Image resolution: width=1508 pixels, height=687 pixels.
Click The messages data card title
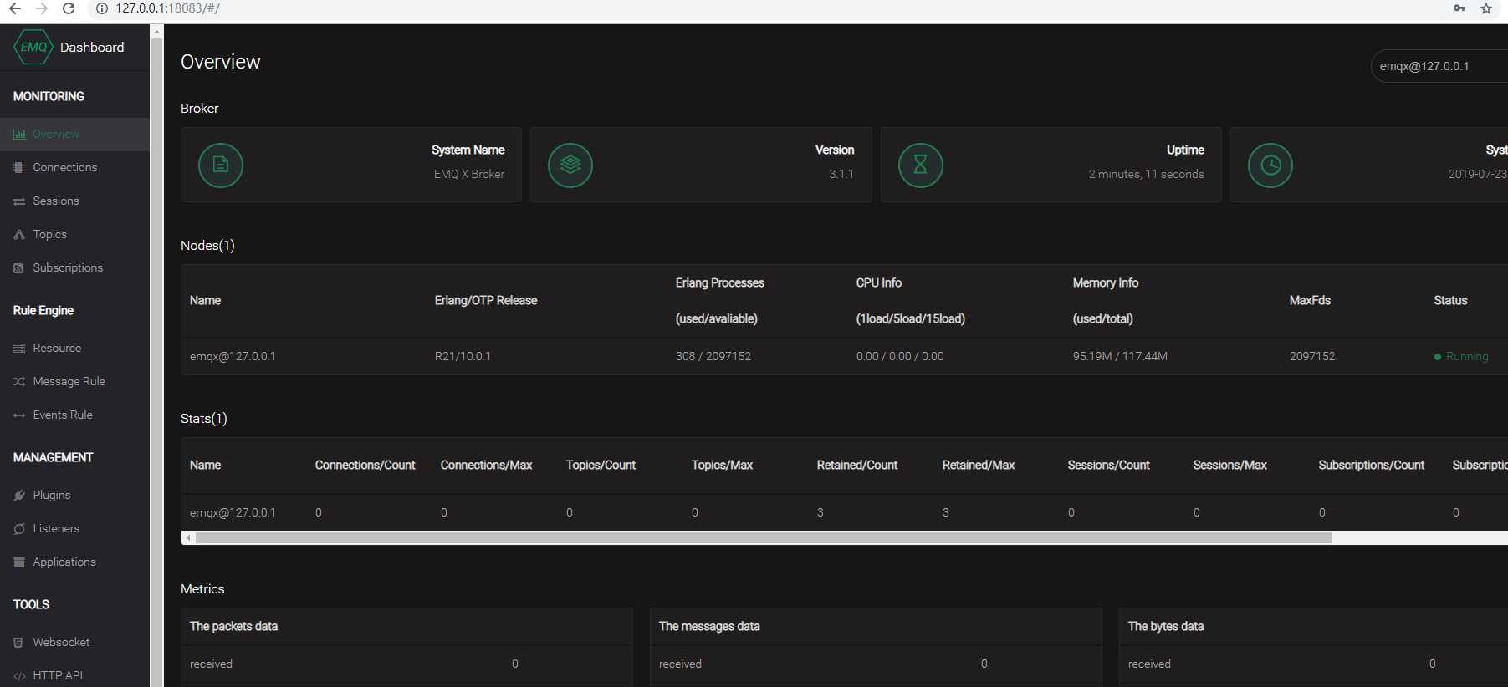click(709, 626)
